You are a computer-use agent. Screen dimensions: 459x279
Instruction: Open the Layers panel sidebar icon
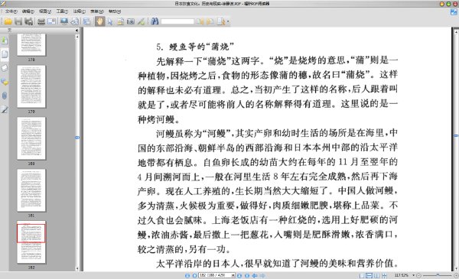click(5, 68)
